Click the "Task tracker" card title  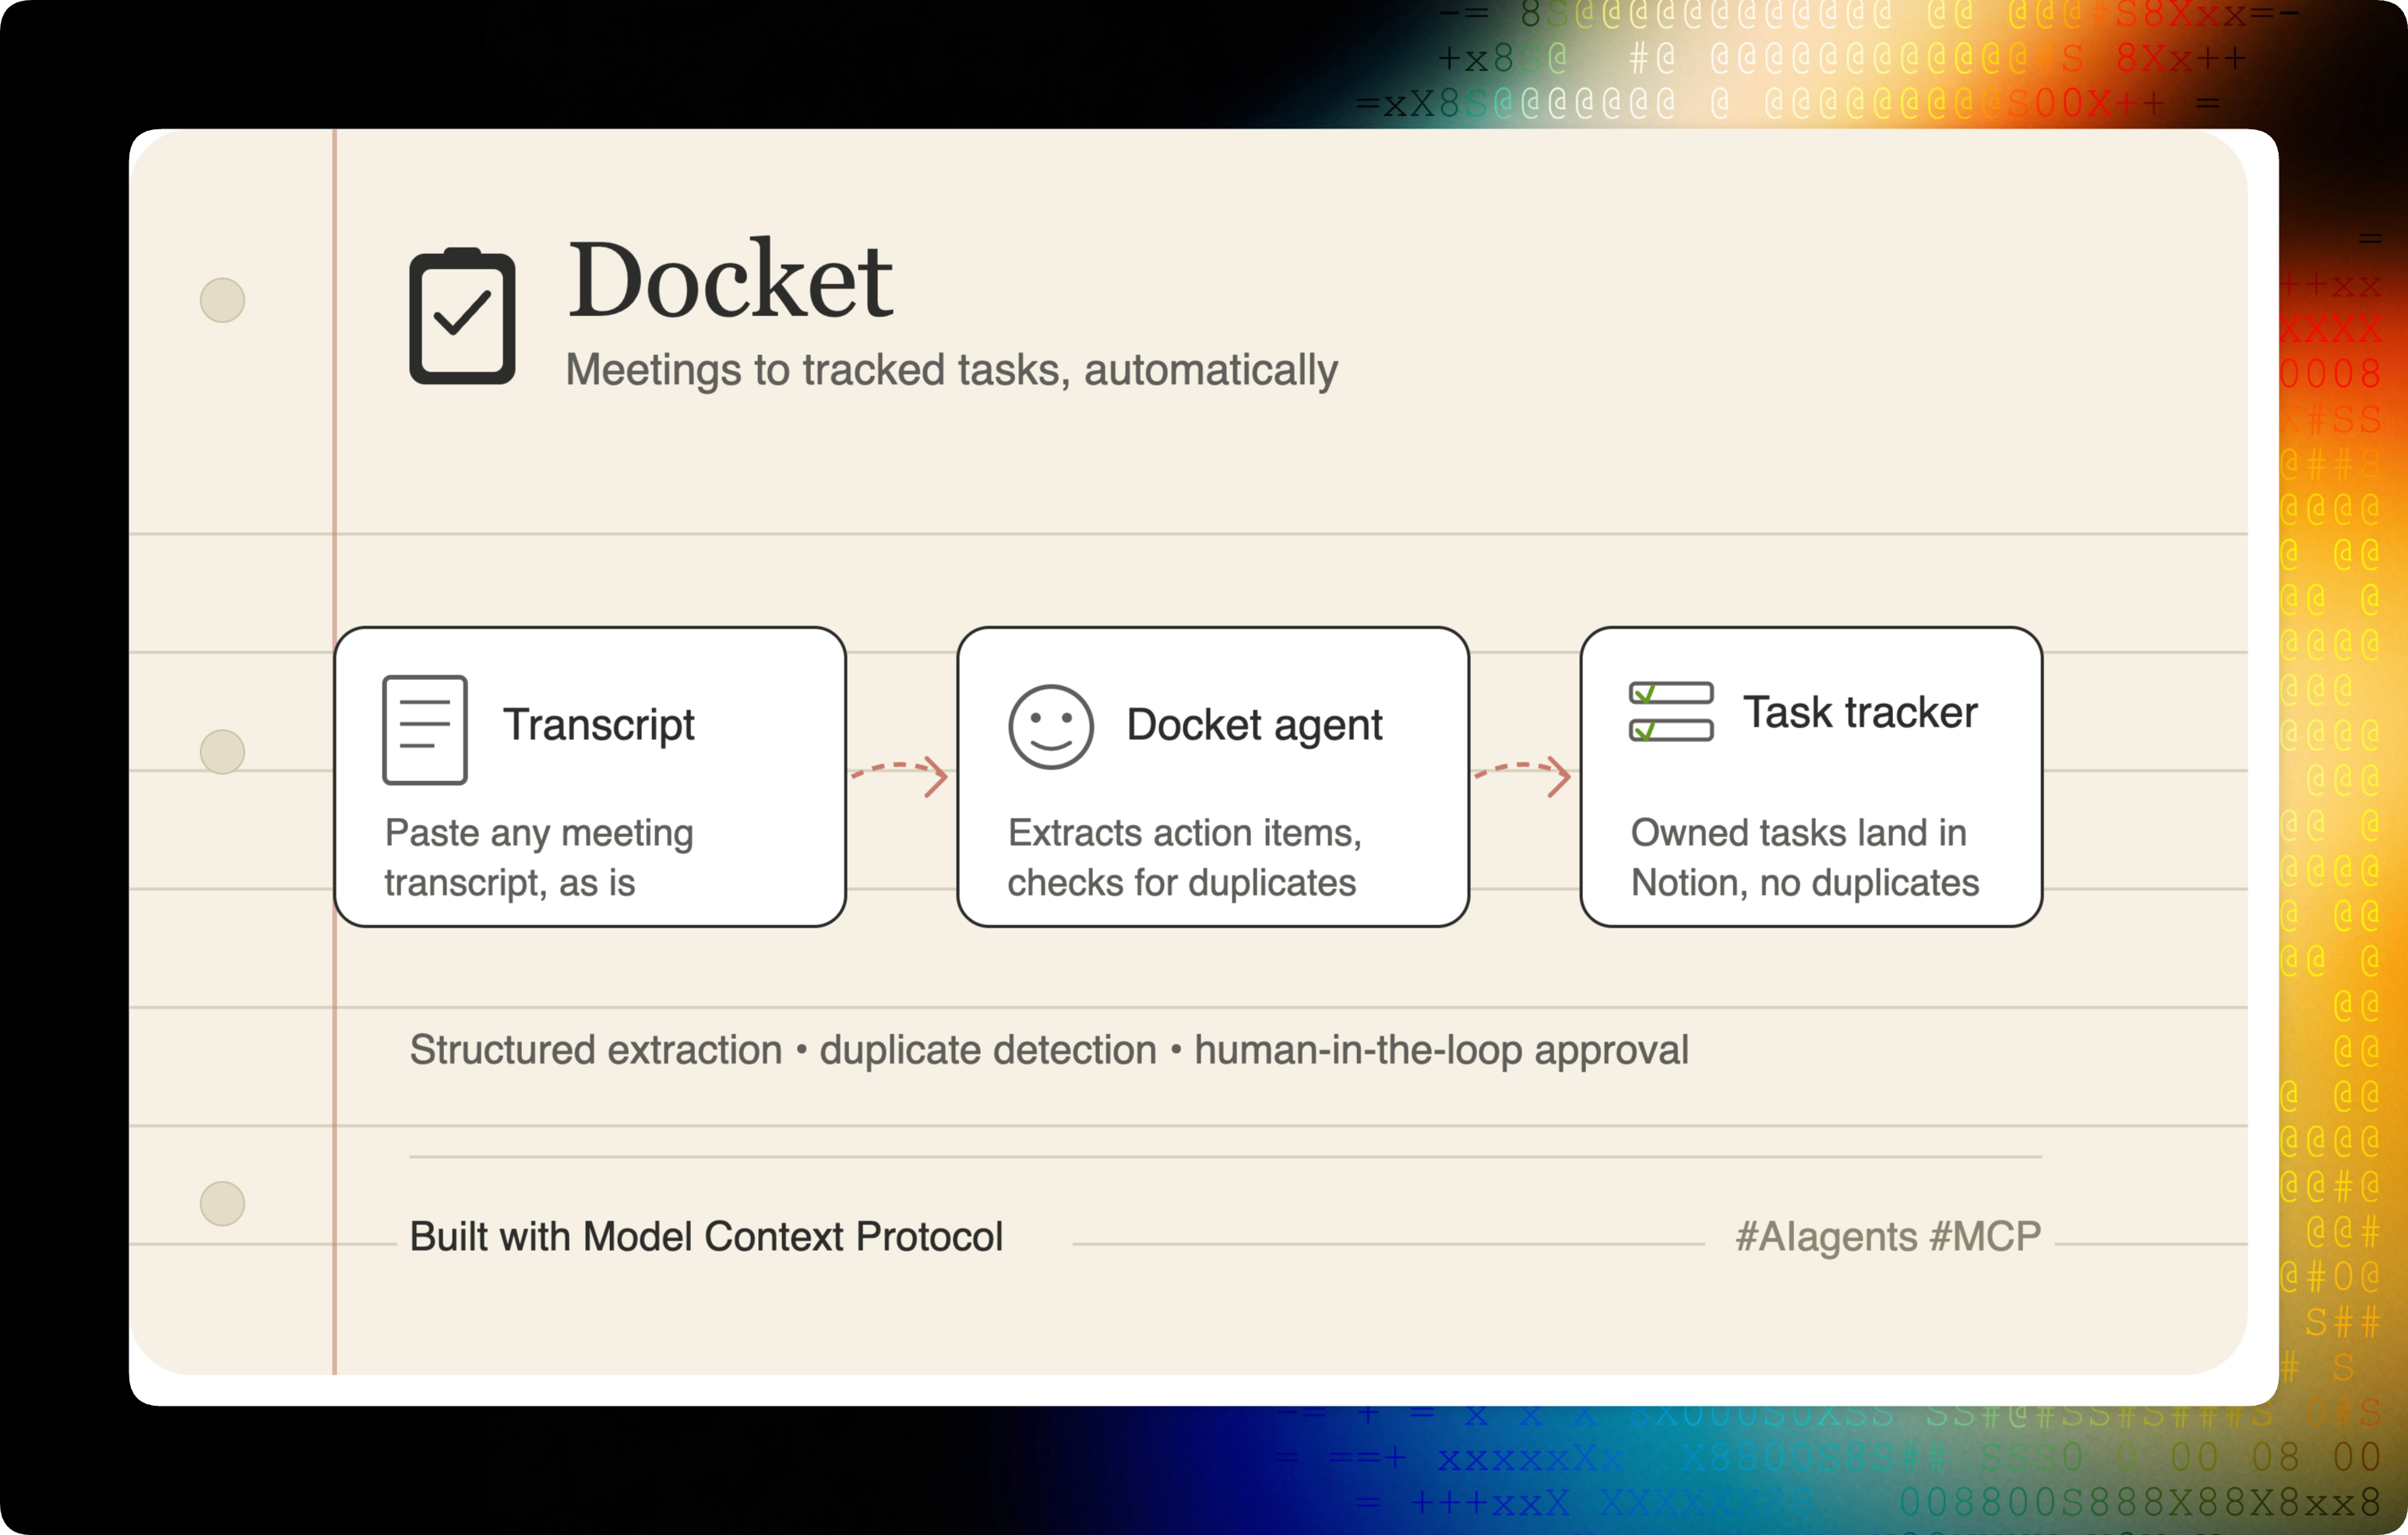pyautogui.click(x=1860, y=712)
